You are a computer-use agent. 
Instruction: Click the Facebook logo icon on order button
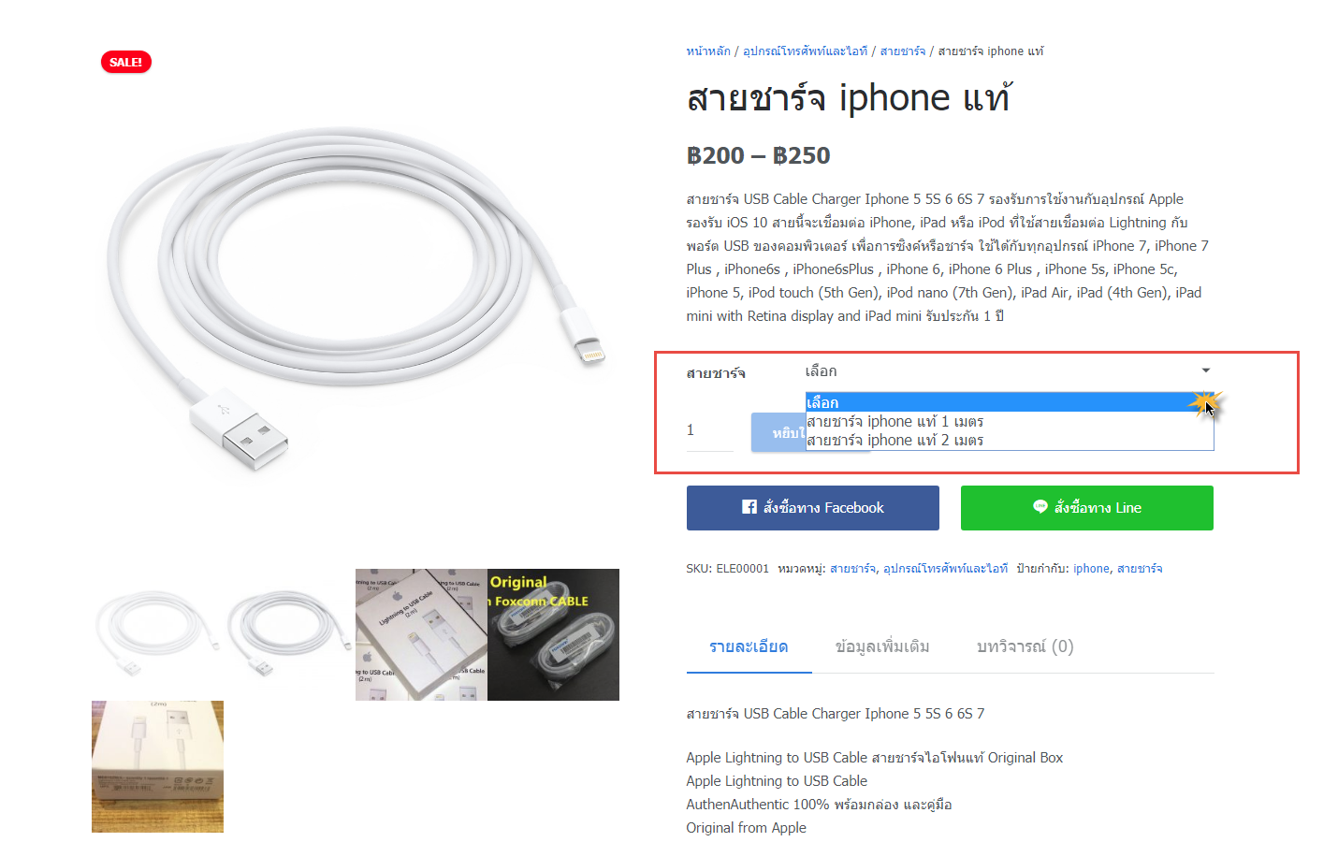[749, 507]
